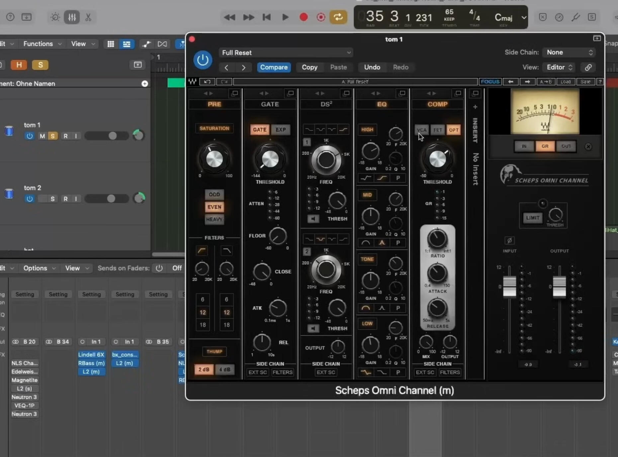
Task: Select the high-pass filter shape icon in PRE
Action: [x=202, y=250]
